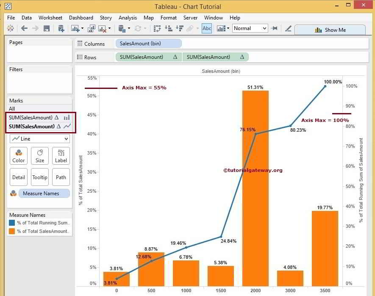
Task: Open the Label button on the Marks card
Action: pyautogui.click(x=61, y=156)
